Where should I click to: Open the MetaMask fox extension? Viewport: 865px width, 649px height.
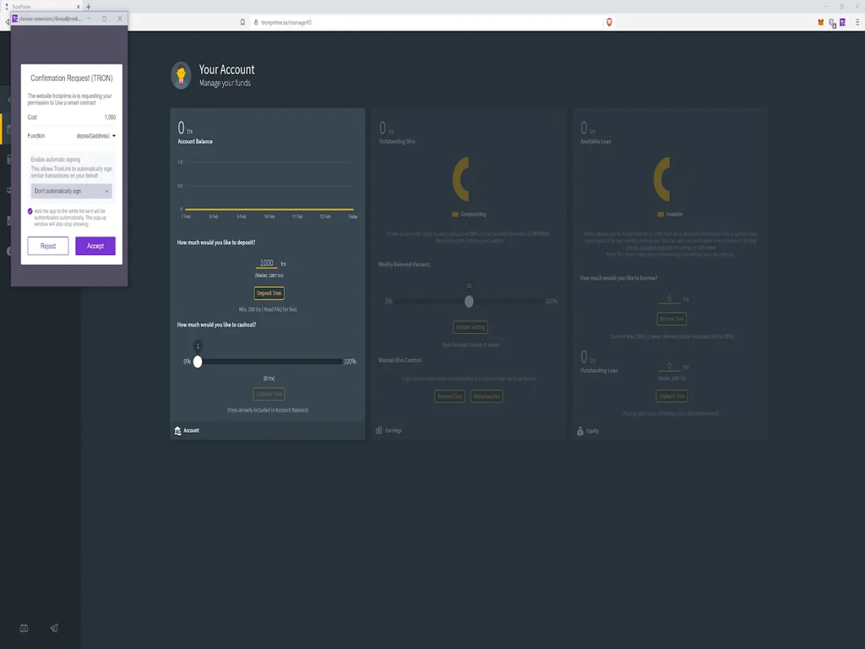click(x=820, y=22)
